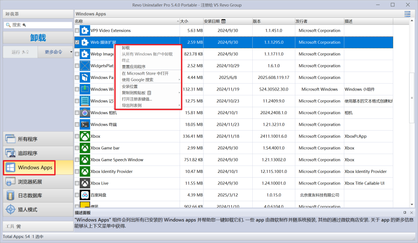The height and width of the screenshot is (243, 418).
Task: Close the 描述面板 panel
Action: 411,213
